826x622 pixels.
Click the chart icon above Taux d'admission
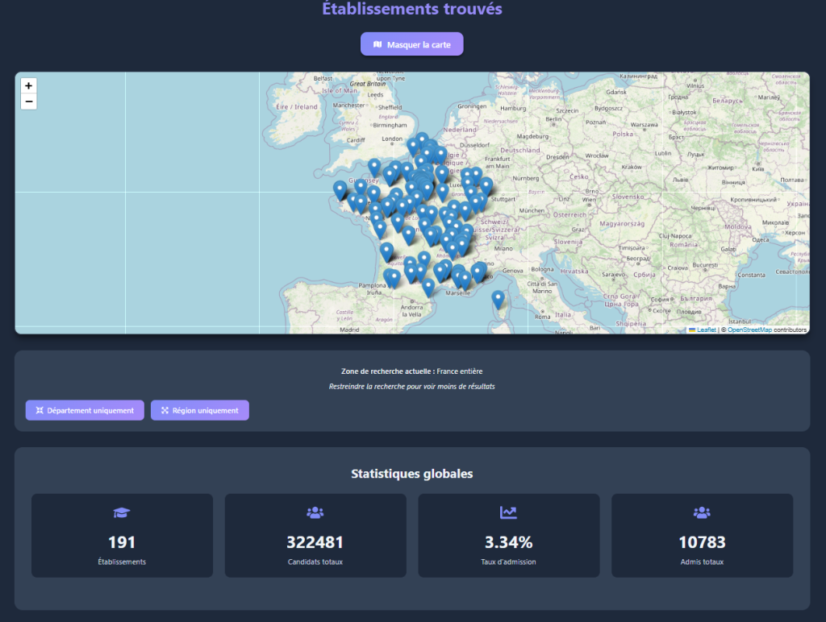click(508, 512)
